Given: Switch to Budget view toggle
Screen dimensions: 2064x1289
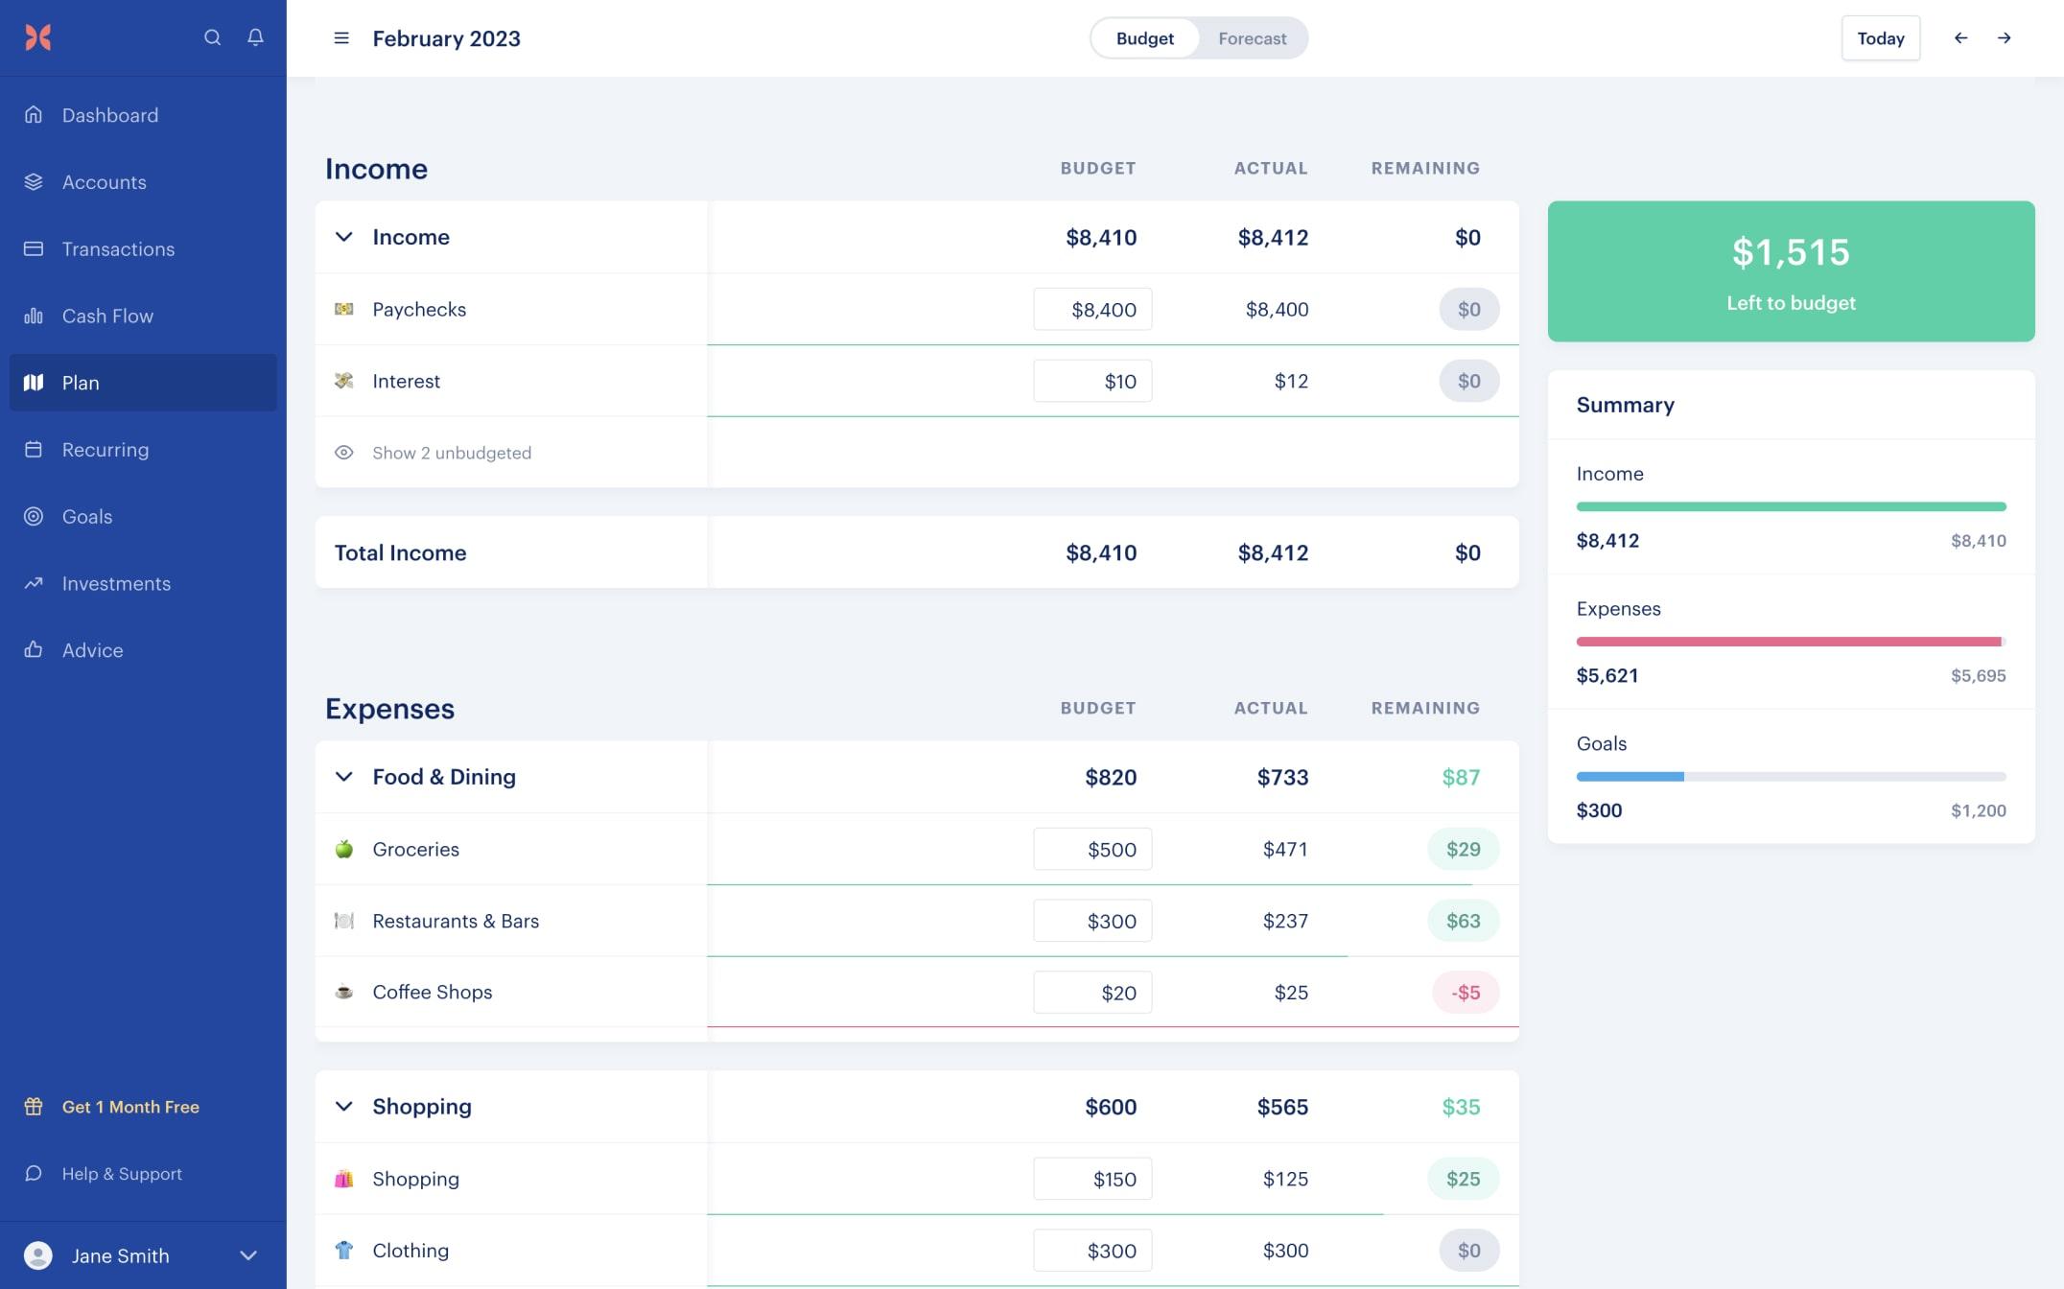Looking at the screenshot, I should [x=1145, y=37].
